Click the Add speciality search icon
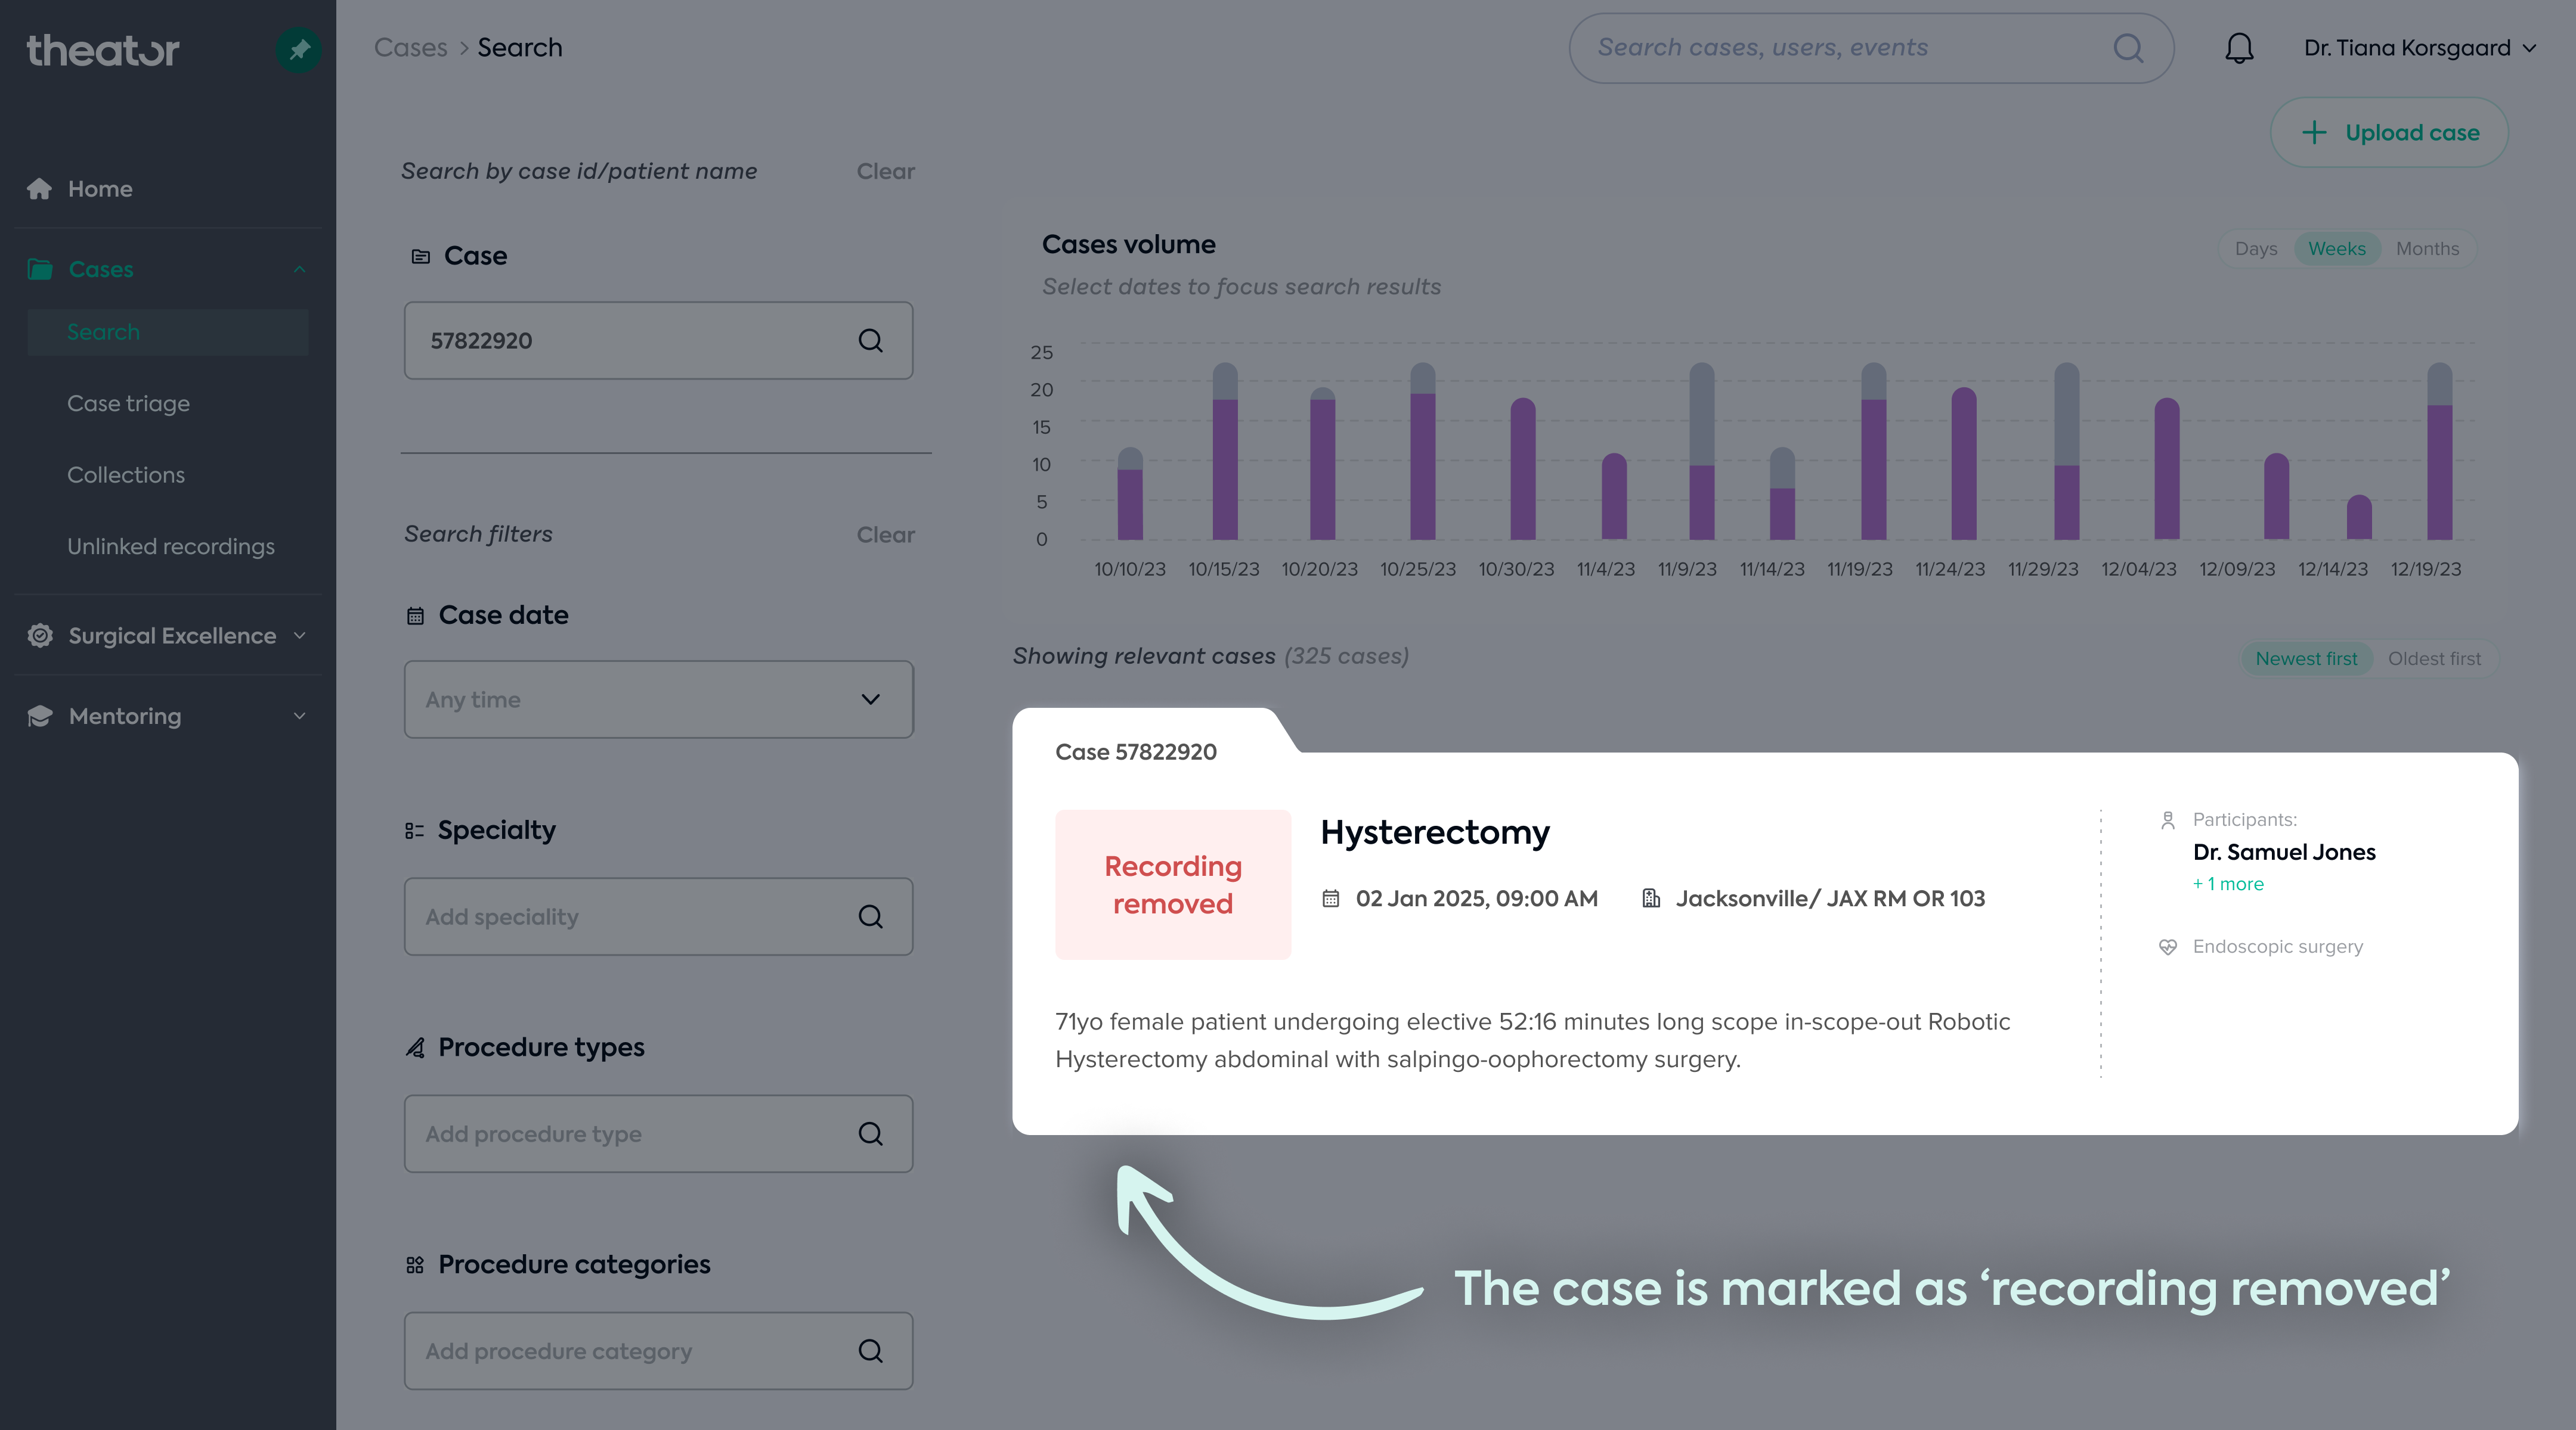 tap(870, 916)
